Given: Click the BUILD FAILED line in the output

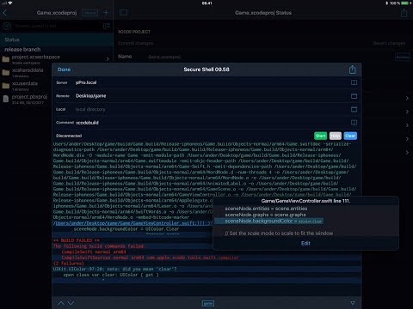Looking at the screenshot, I should pyautogui.click(x=77, y=240).
